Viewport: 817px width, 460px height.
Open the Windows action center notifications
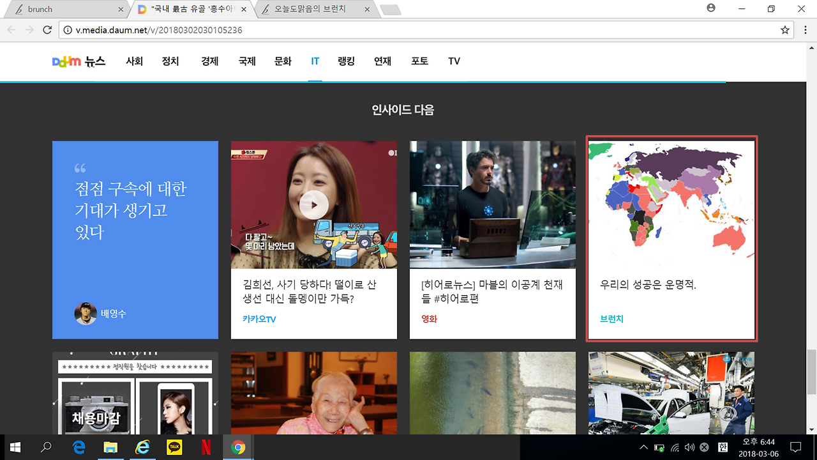tap(795, 447)
